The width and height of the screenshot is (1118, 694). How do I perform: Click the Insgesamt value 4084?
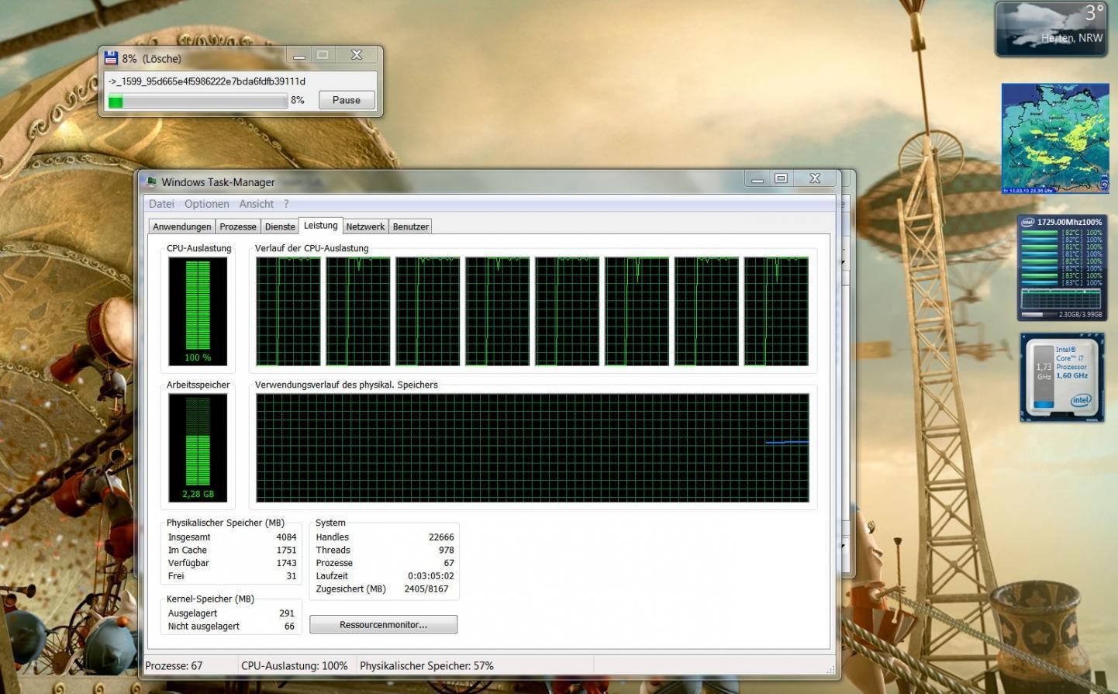coord(286,537)
